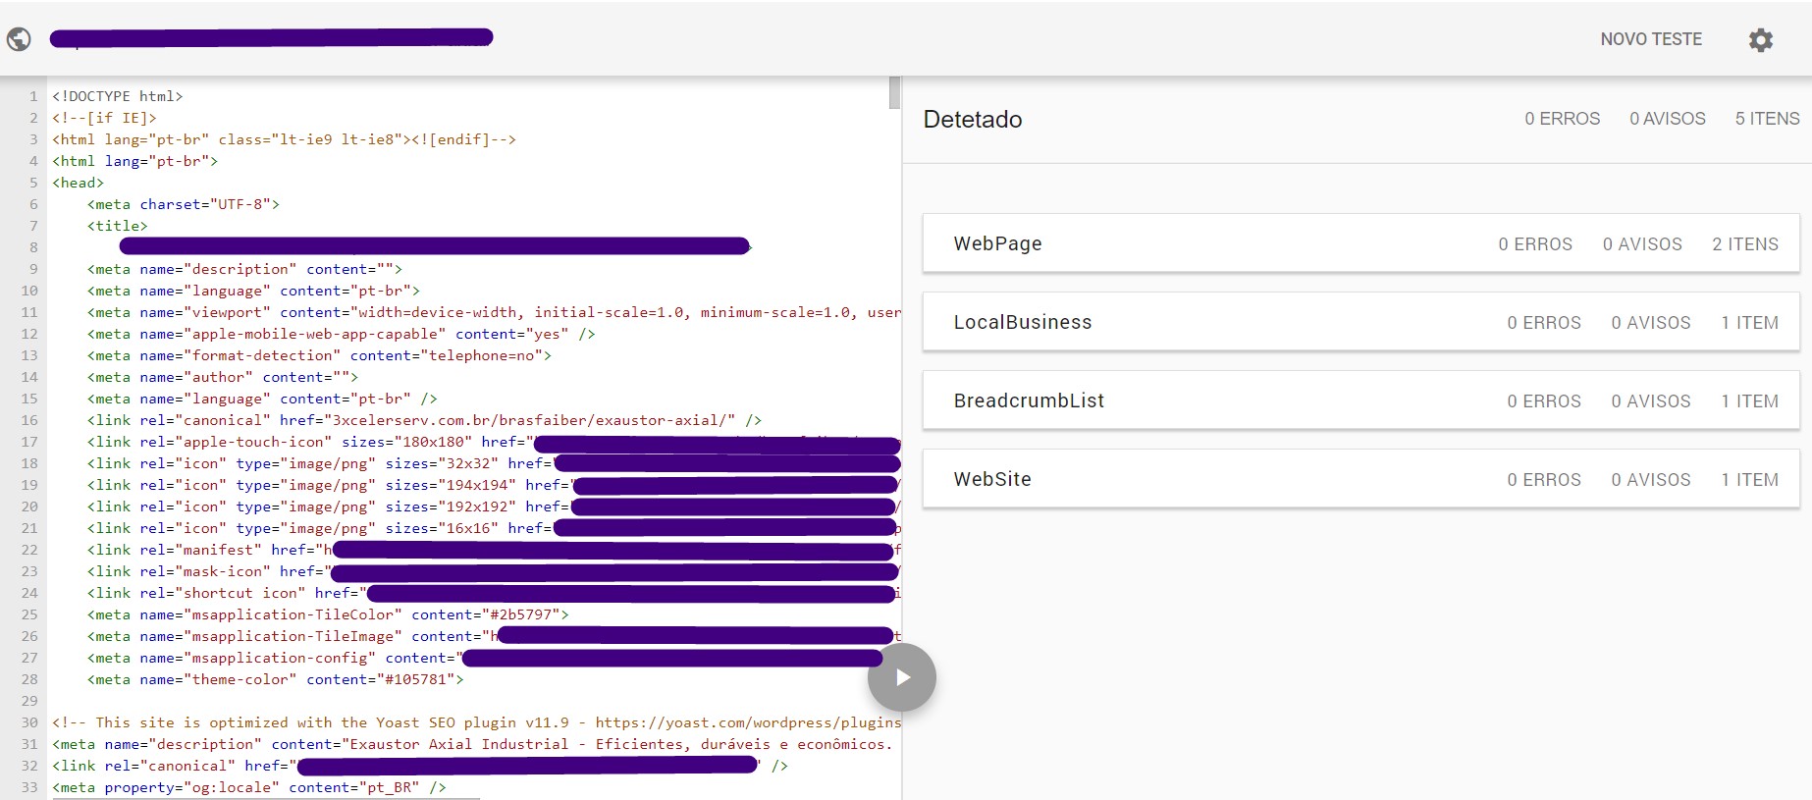Select line number 16 in the gutter
Screen dimensions: 1812x800
click(29, 420)
